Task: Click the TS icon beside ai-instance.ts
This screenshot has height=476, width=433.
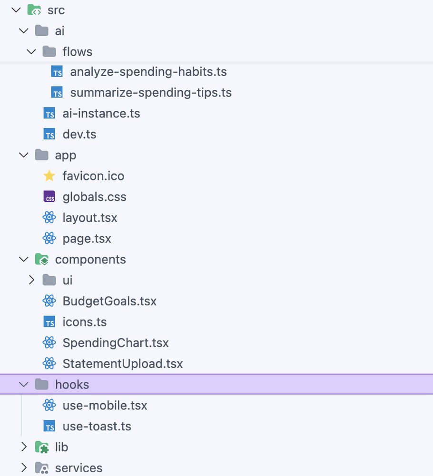Action: pos(49,114)
